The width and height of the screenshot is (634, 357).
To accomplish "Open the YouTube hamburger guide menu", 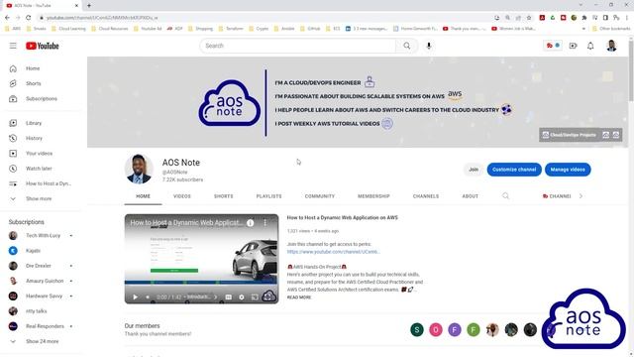I will coord(13,46).
